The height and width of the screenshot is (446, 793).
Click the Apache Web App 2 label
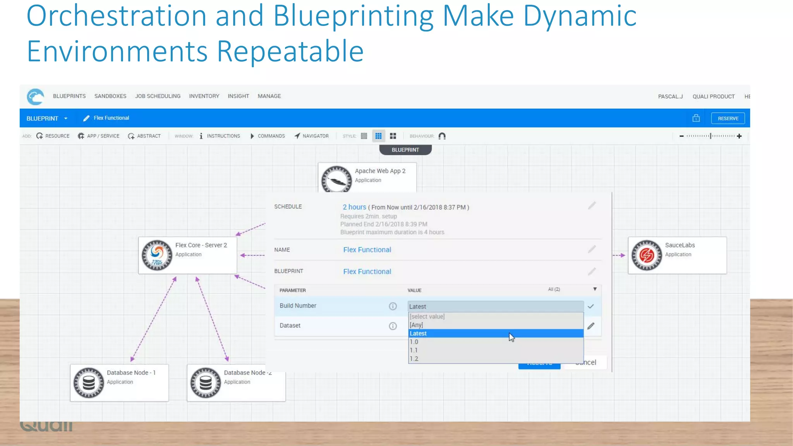(x=380, y=171)
